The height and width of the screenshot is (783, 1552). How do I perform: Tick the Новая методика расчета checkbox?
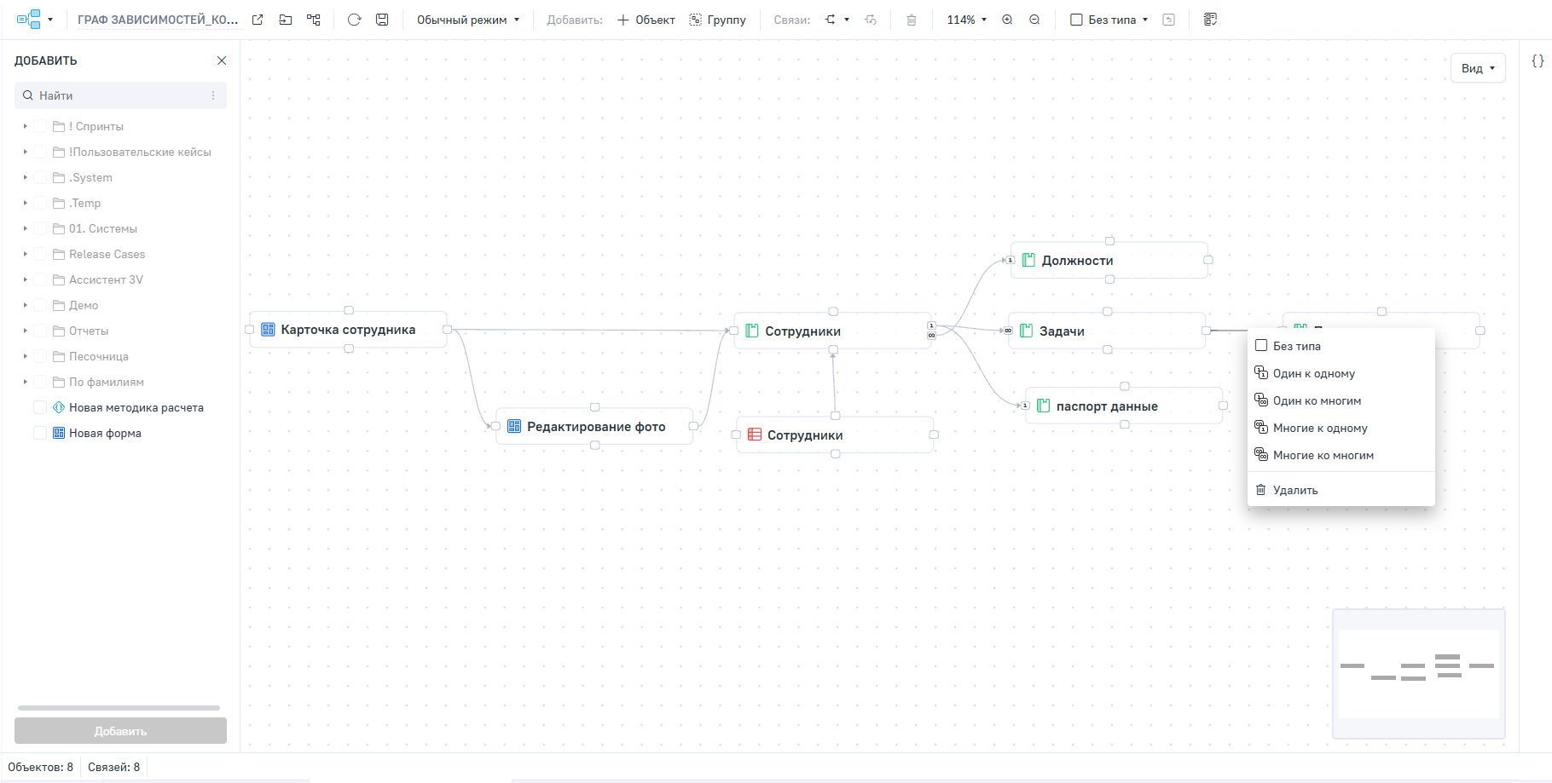pos(40,407)
